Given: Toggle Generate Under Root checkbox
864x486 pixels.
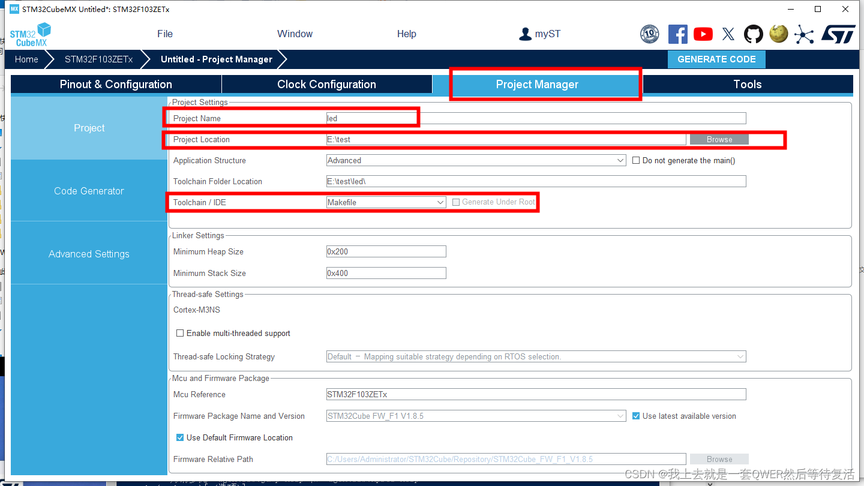Looking at the screenshot, I should pyautogui.click(x=456, y=202).
